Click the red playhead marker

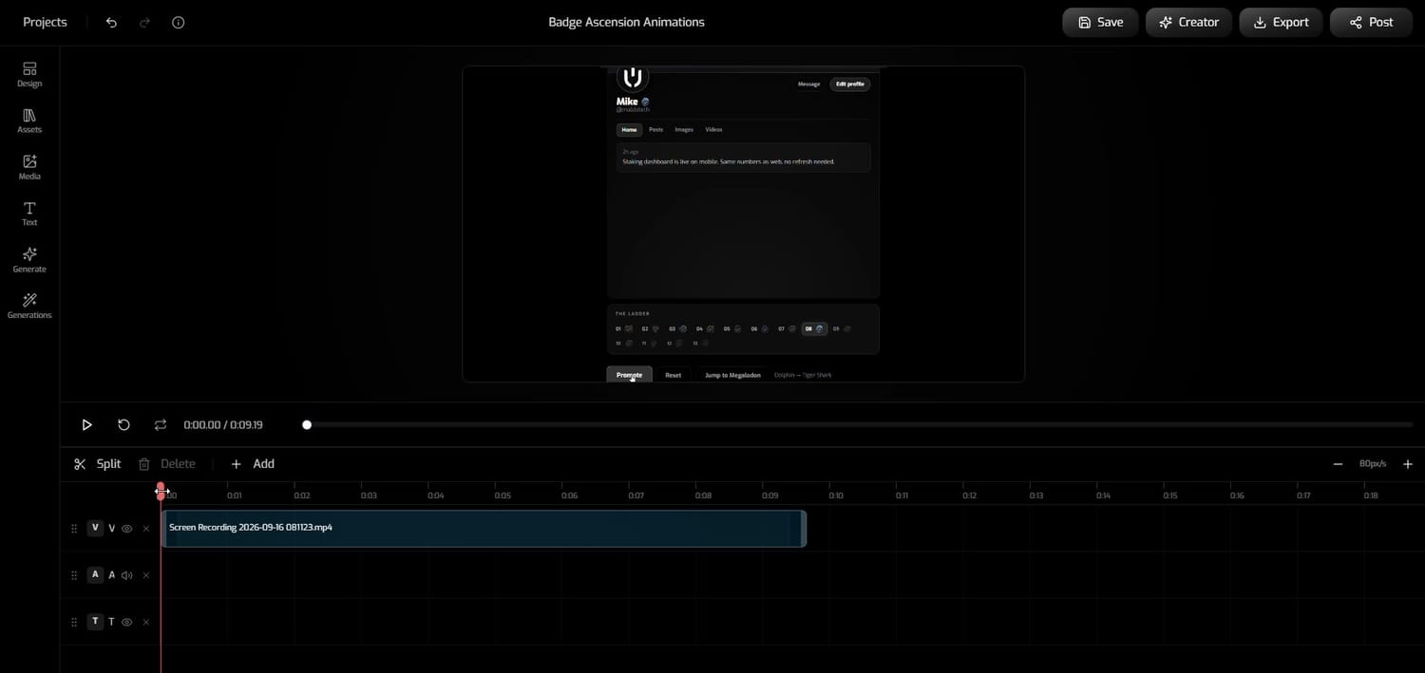[161, 490]
